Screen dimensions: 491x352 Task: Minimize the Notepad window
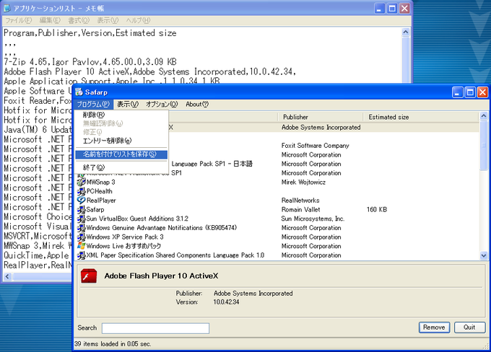(x=380, y=9)
